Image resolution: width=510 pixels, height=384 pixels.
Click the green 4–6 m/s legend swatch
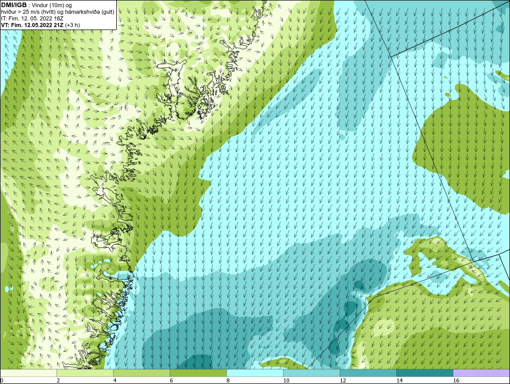141,373
